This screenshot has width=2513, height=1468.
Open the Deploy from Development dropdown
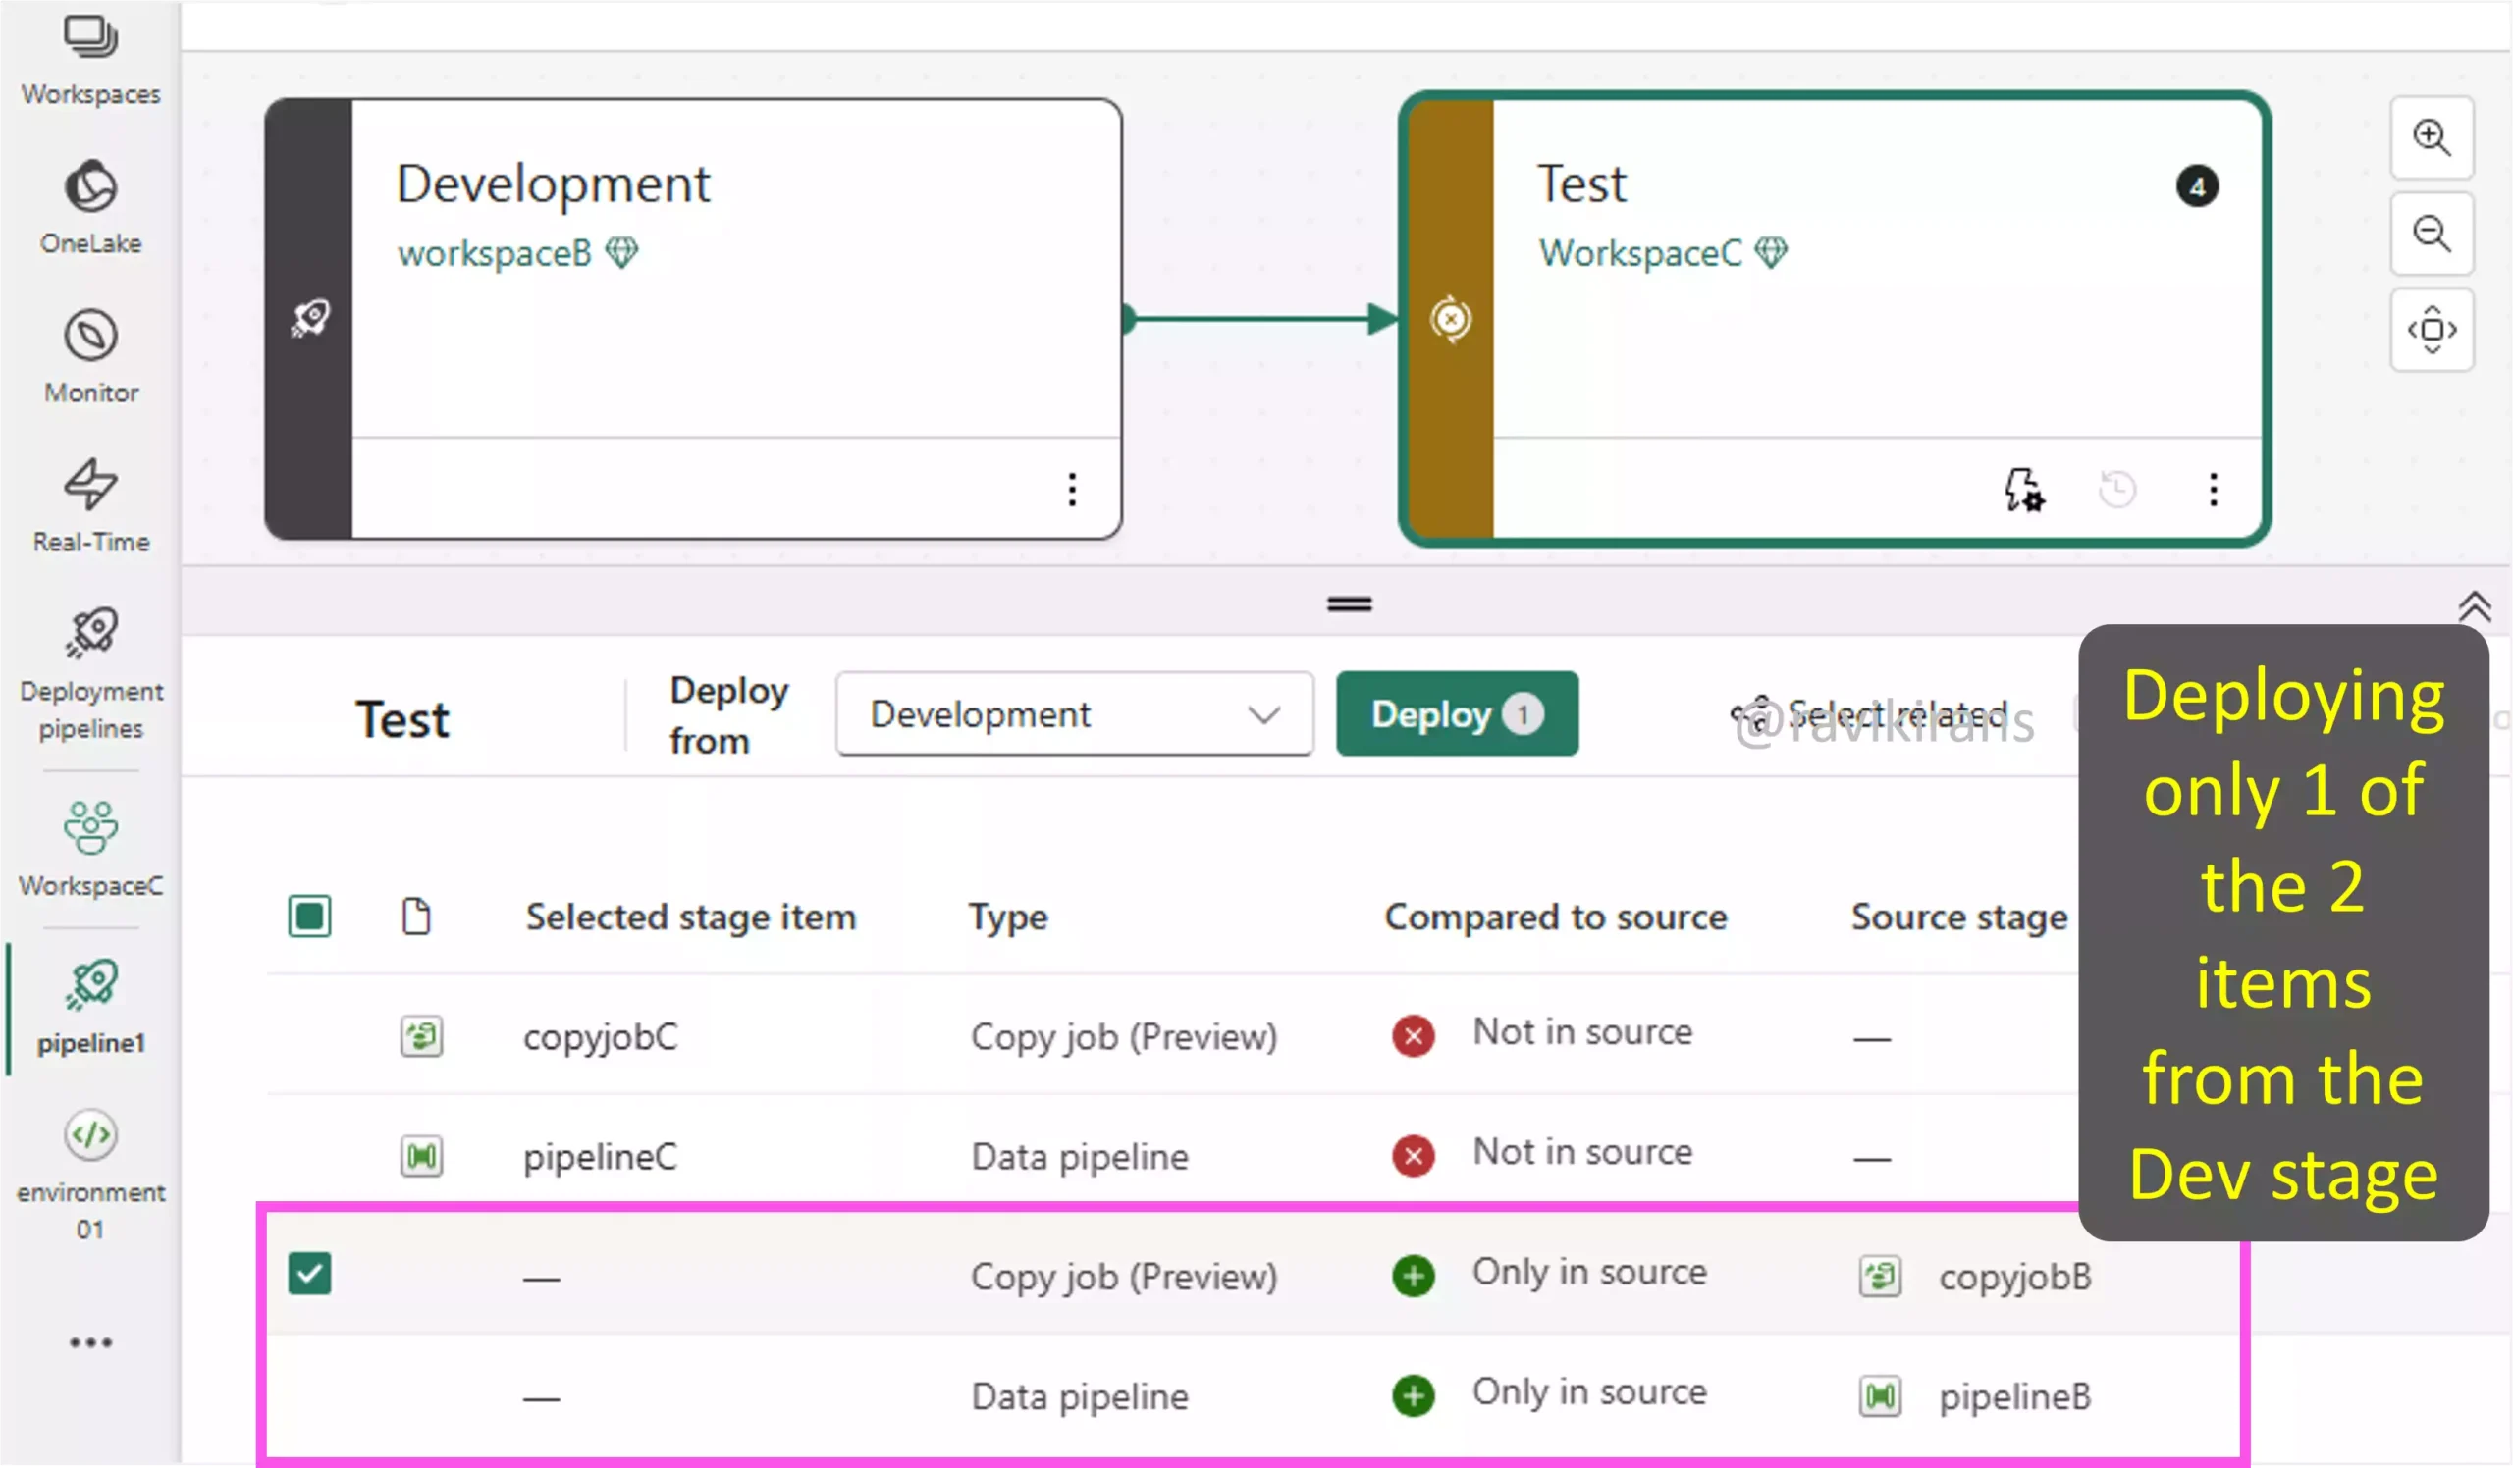[1074, 713]
